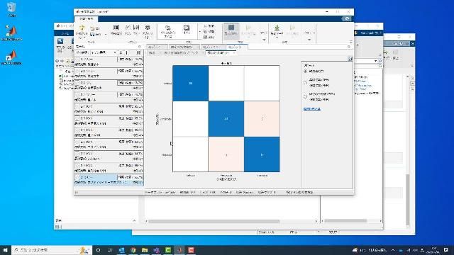Image resolution: width=454 pixels, height=255 pixels.
Task: Select model 2.1 Tree in the model list
Action: coord(109,74)
